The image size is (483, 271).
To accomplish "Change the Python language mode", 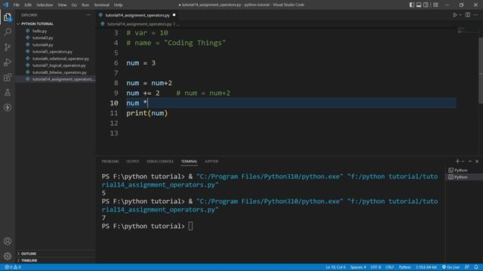I will (405, 267).
